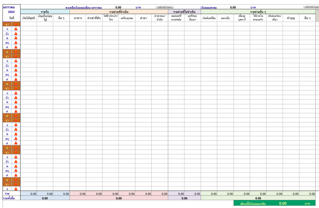Viewport: 319px width, 208px height.
Task: Click the เงินเก็บก่อนใช้ column header
Action: (x=45, y=18)
